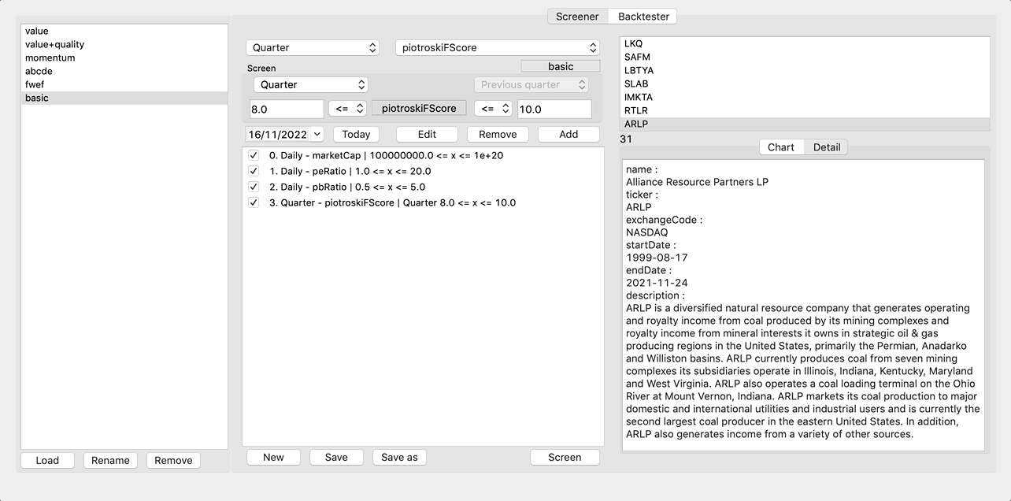The image size is (1011, 501).
Task: Click the exchange value NASDAQ
Action: tap(646, 232)
